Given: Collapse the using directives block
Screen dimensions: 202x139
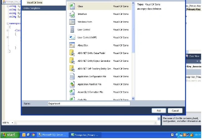Looking at the screenshot, I should click(8, 6).
